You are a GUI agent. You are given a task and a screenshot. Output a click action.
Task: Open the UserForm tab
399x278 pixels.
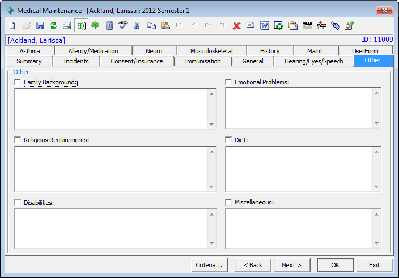365,51
